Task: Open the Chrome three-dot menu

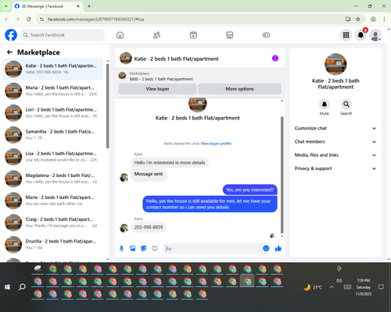Action: click(384, 19)
